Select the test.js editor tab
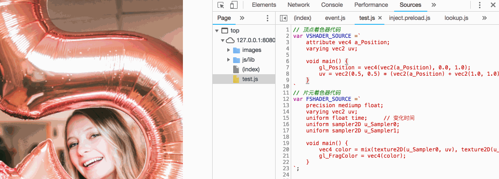 click(x=367, y=18)
